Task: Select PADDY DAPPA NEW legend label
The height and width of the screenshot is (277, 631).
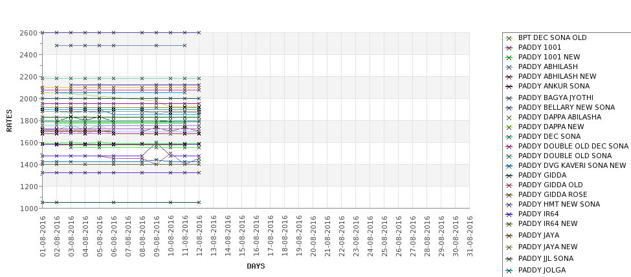Action: point(551,127)
